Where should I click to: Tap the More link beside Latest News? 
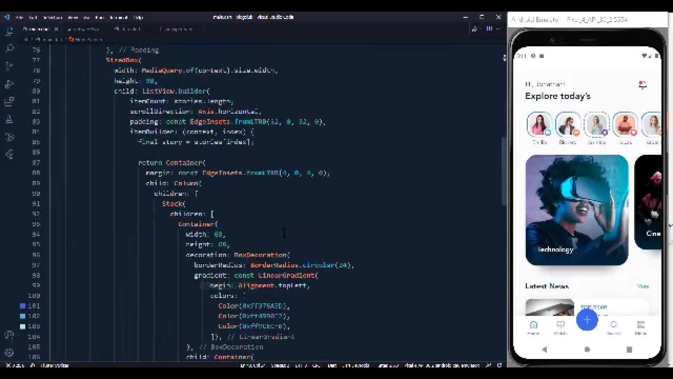point(643,286)
